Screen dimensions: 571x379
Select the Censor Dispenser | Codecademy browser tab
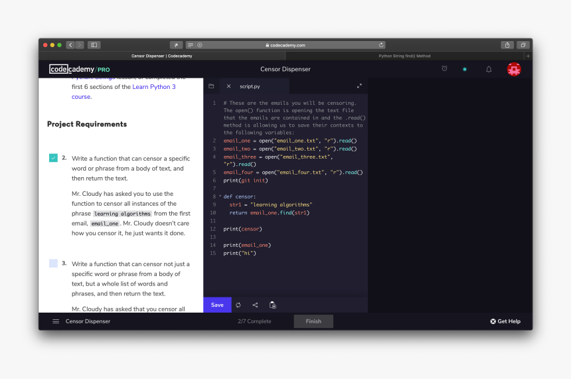[157, 56]
